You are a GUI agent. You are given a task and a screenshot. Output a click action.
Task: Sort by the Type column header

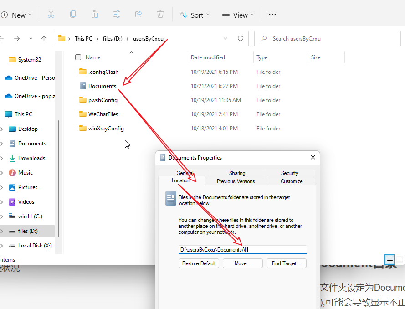pos(262,57)
